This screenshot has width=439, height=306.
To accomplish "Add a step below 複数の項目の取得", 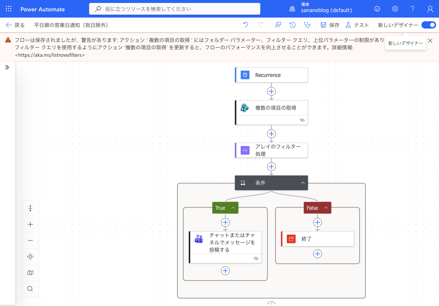I will point(271,134).
